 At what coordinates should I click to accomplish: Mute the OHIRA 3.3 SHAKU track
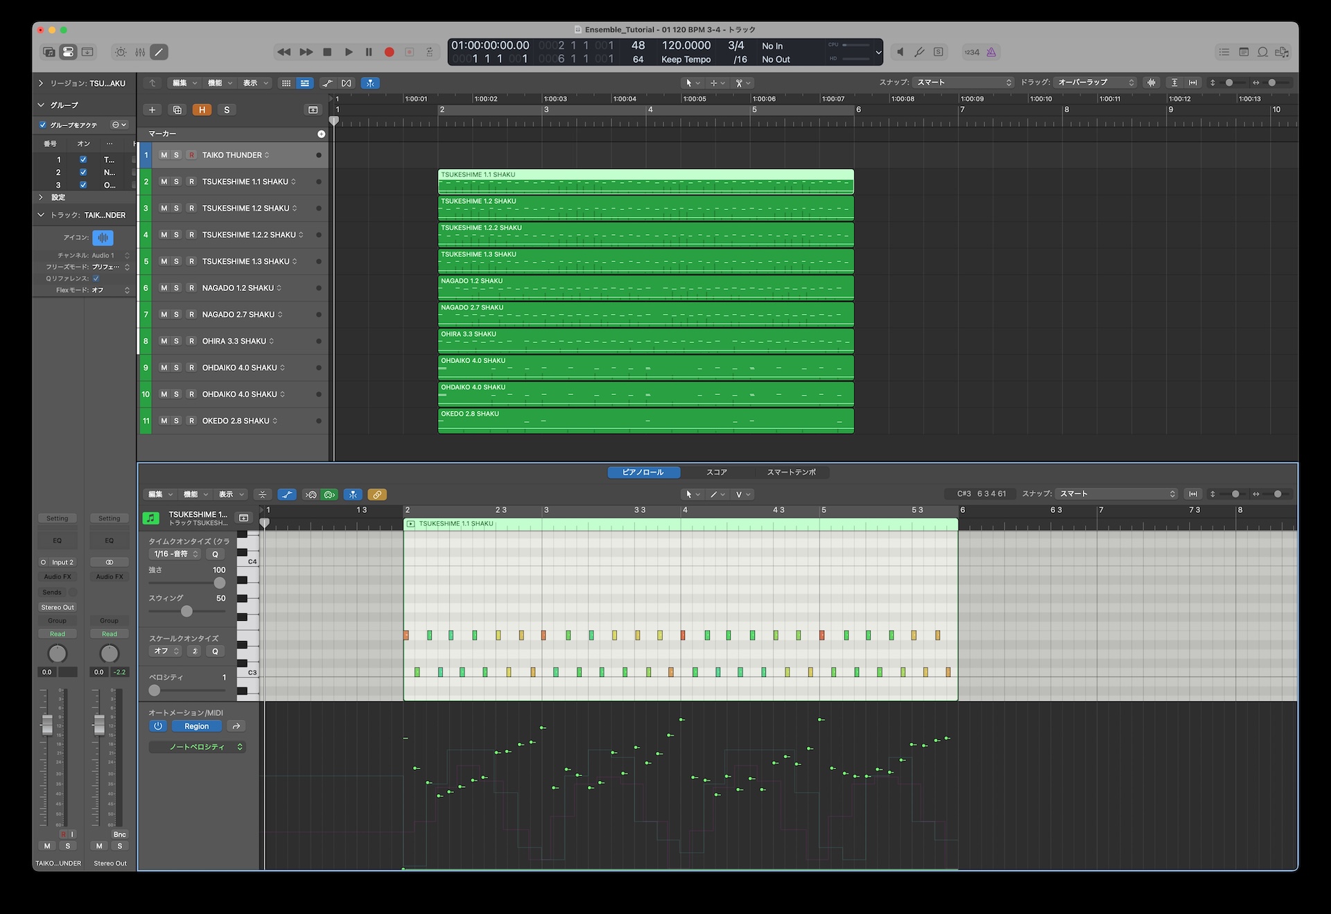click(x=164, y=341)
